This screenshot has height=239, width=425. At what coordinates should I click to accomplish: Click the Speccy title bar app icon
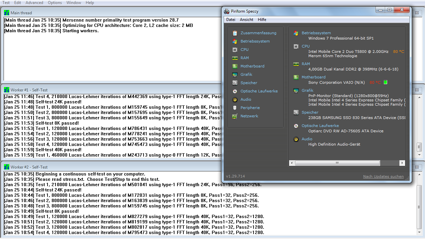(x=227, y=11)
